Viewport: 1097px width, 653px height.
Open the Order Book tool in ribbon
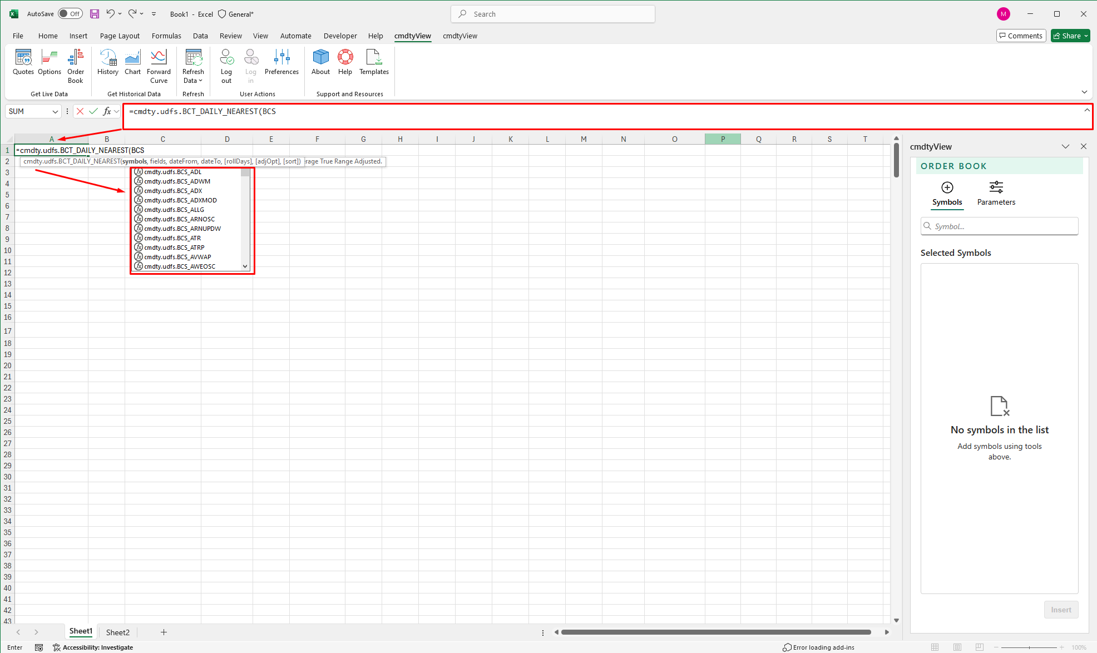pyautogui.click(x=76, y=66)
